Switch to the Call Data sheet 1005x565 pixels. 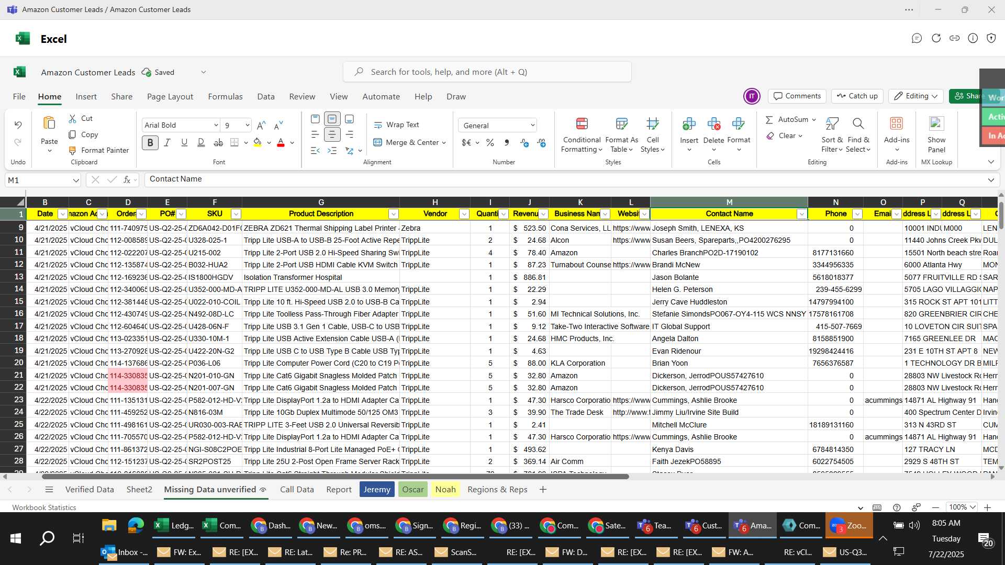297,490
